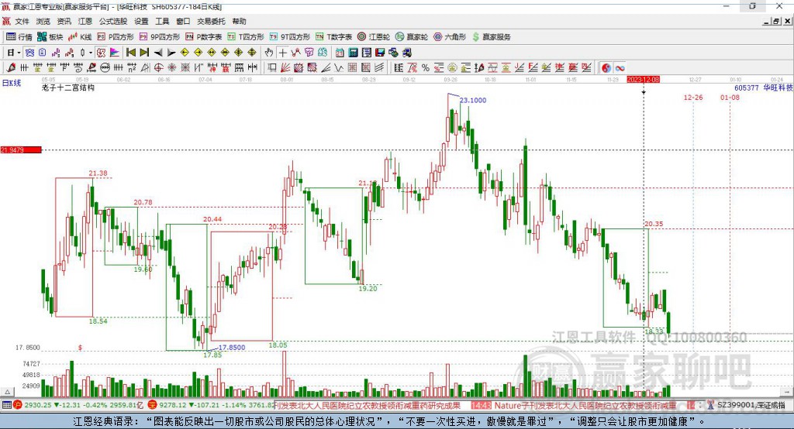Select the crosshair cursor tool
This screenshot has width=794, height=429.
[282, 53]
